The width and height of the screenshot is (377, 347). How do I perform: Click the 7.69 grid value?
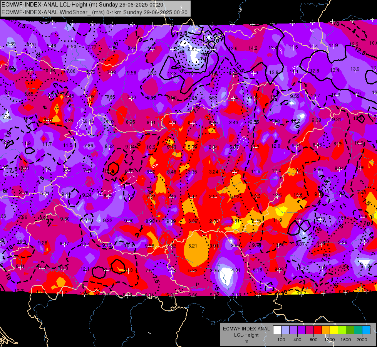click(11, 44)
